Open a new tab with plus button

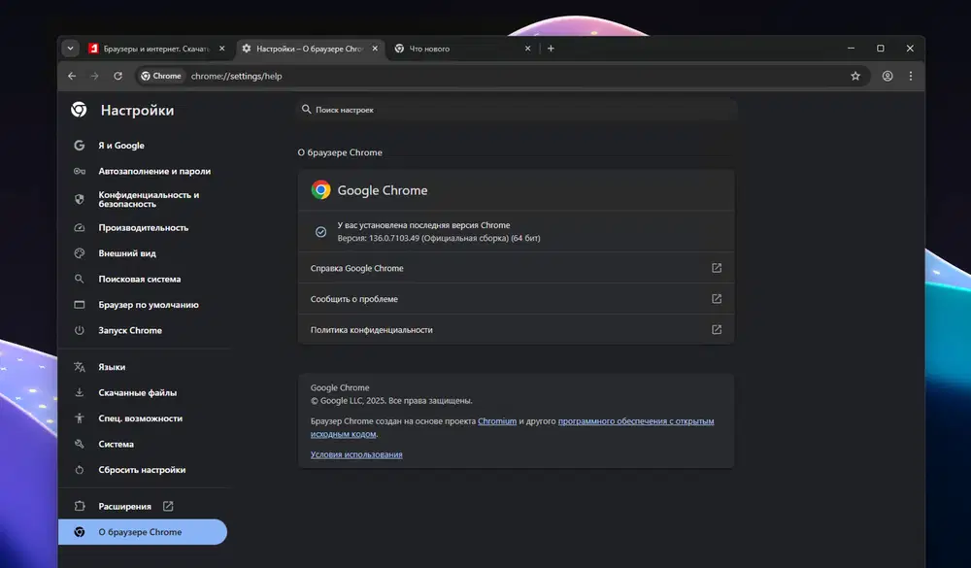pos(551,49)
